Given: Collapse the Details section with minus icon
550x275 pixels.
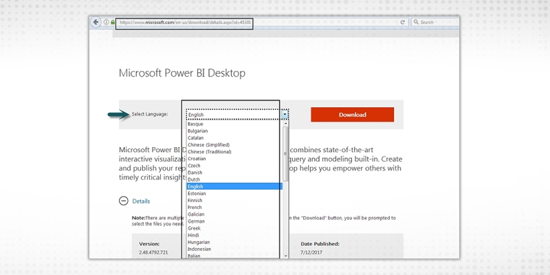Looking at the screenshot, I should tap(124, 201).
